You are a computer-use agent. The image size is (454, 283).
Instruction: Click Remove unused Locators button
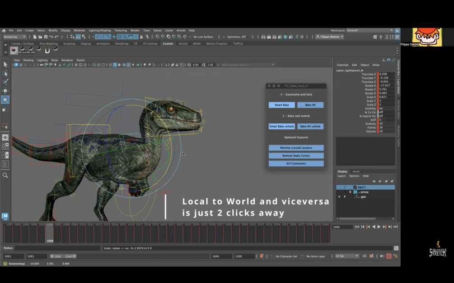pyautogui.click(x=296, y=147)
